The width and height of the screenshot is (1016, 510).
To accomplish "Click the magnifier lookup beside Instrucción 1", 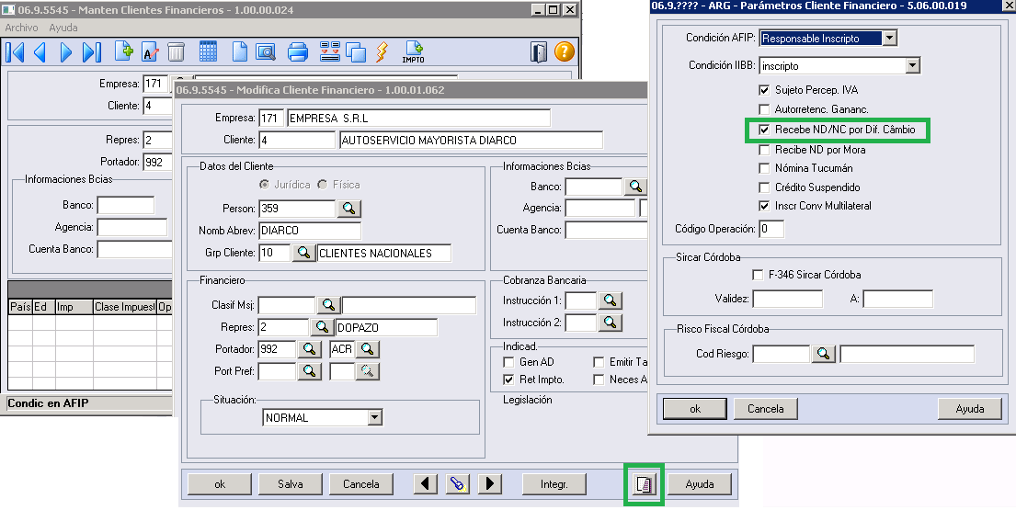I will pyautogui.click(x=610, y=300).
